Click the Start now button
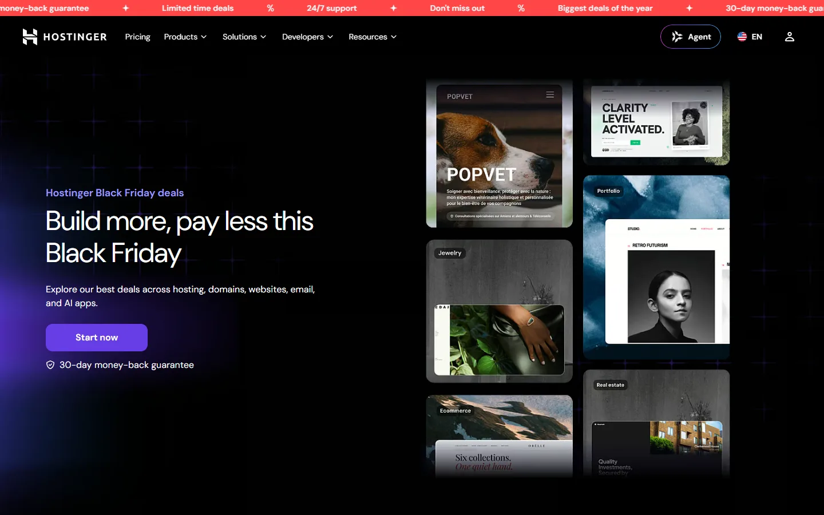 97,338
